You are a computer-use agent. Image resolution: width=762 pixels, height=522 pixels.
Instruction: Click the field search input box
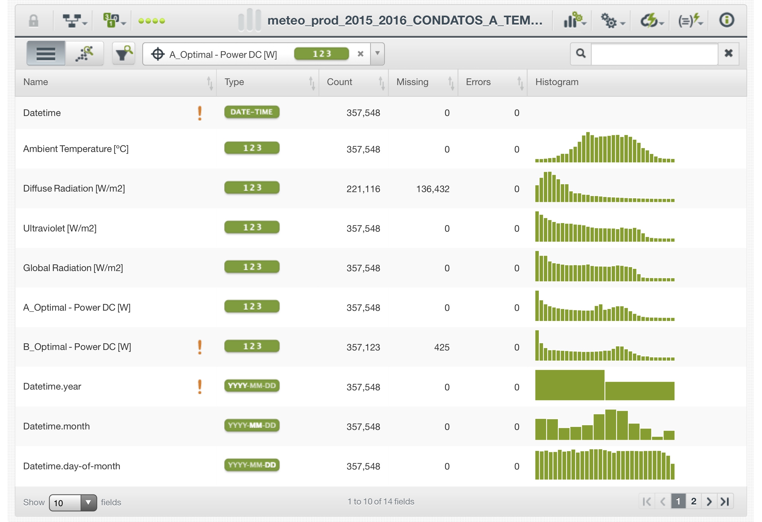[654, 54]
